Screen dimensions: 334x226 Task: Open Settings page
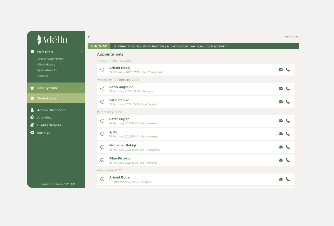44,133
